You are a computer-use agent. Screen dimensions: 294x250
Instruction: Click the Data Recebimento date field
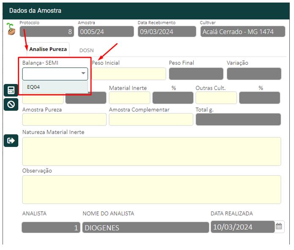[167, 32]
